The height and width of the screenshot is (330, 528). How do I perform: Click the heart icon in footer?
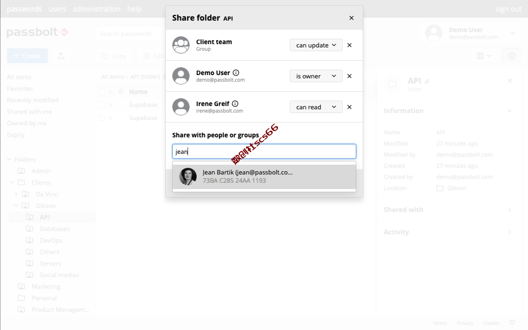point(512,323)
